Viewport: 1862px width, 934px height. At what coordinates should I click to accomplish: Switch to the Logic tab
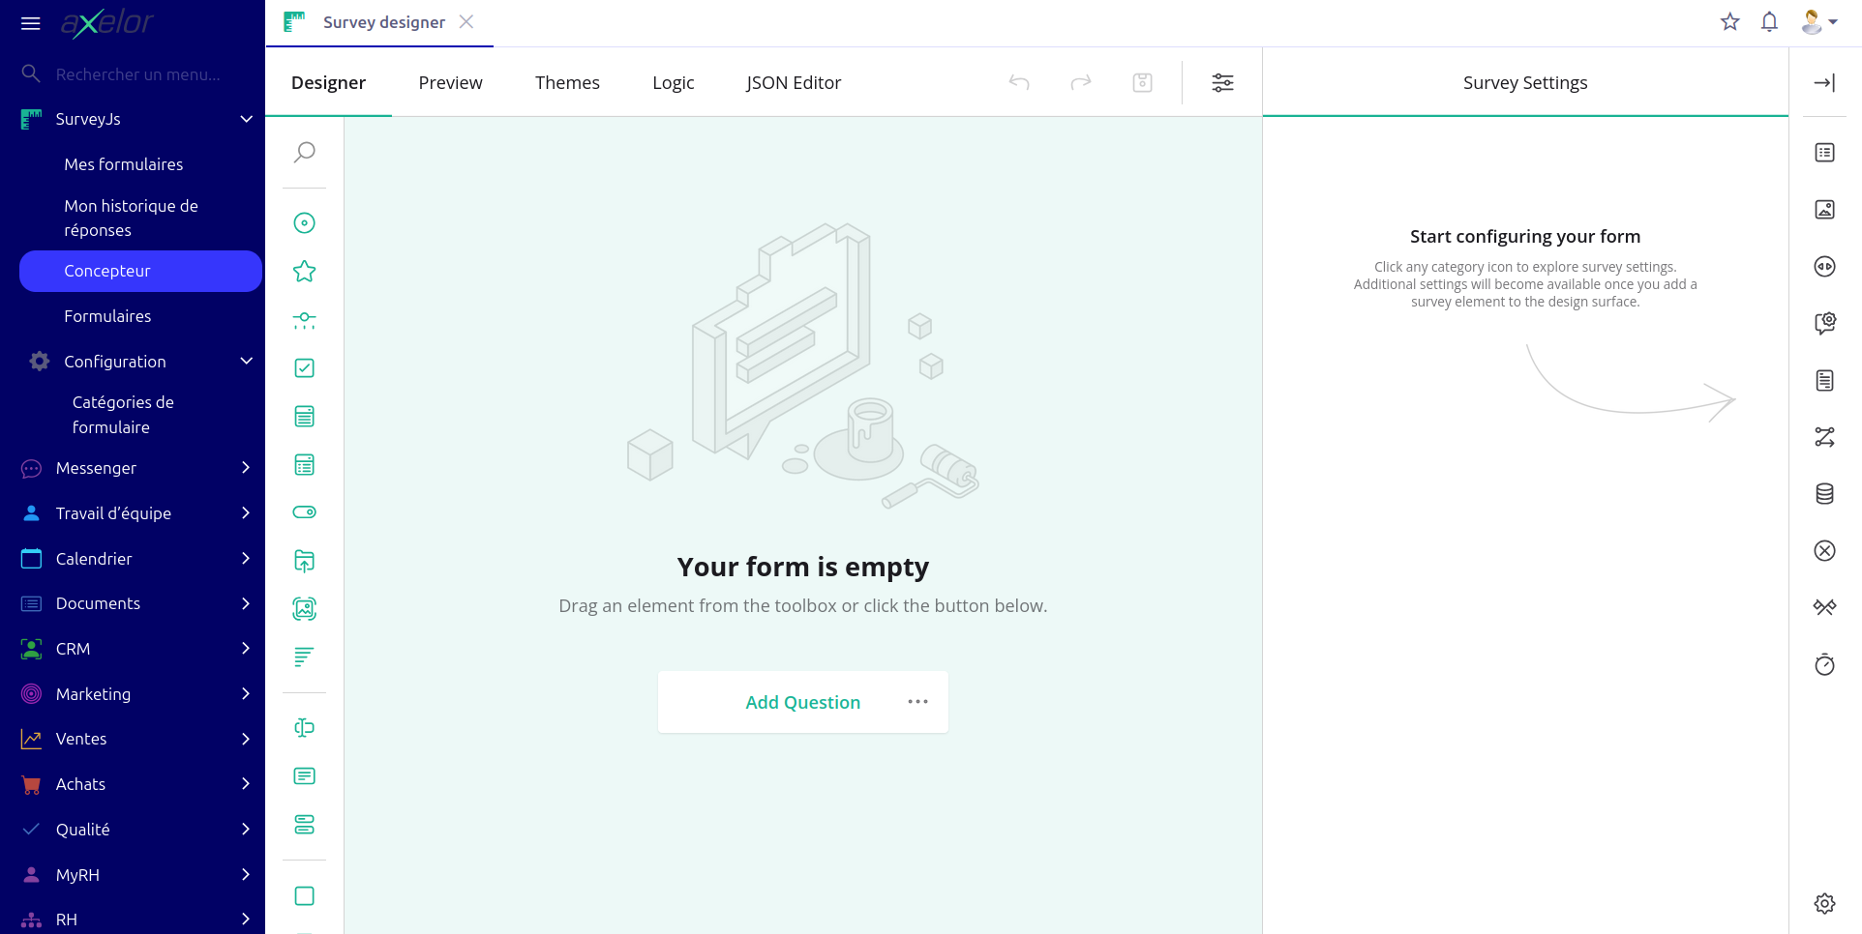click(x=674, y=83)
